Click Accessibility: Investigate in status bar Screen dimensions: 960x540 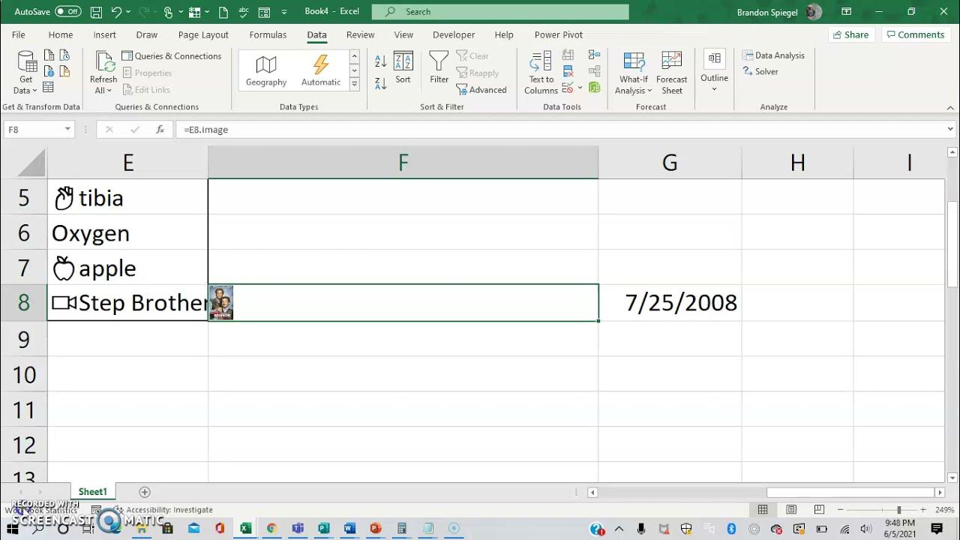point(163,510)
